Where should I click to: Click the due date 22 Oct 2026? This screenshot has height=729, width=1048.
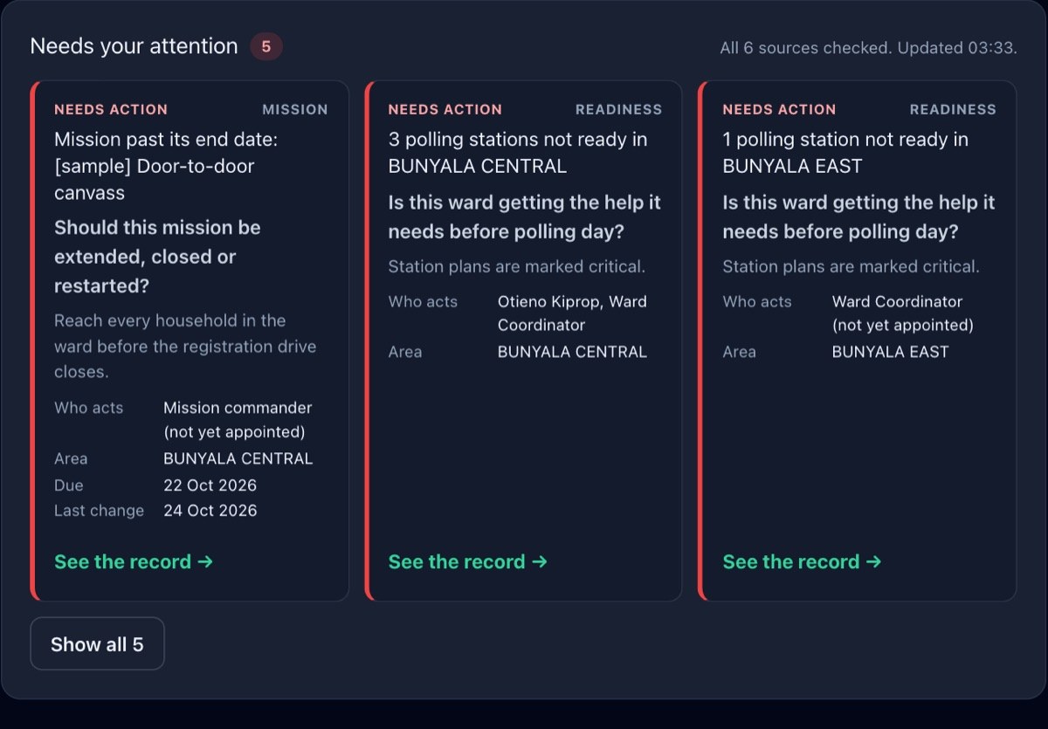(210, 485)
